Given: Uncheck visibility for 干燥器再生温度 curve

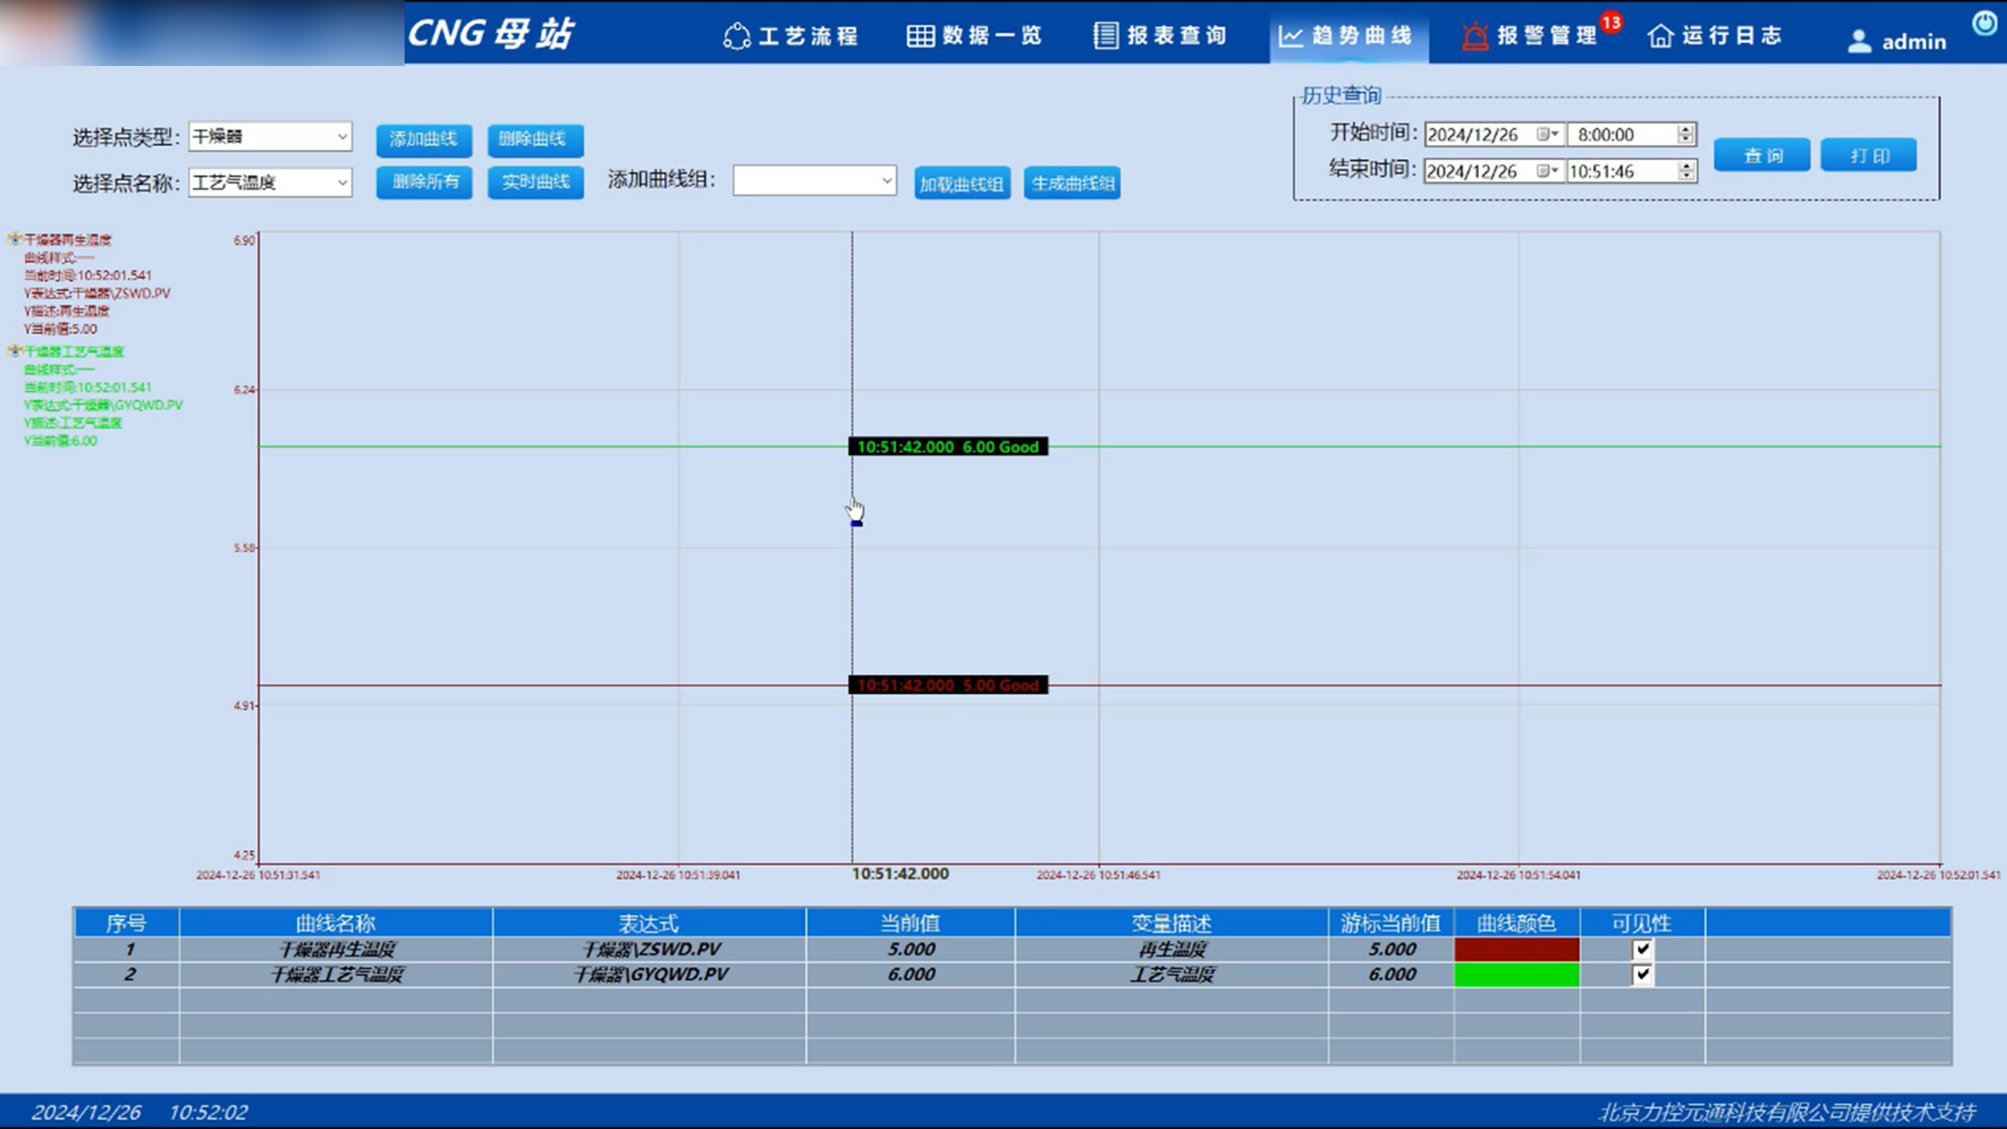Looking at the screenshot, I should [x=1642, y=950].
